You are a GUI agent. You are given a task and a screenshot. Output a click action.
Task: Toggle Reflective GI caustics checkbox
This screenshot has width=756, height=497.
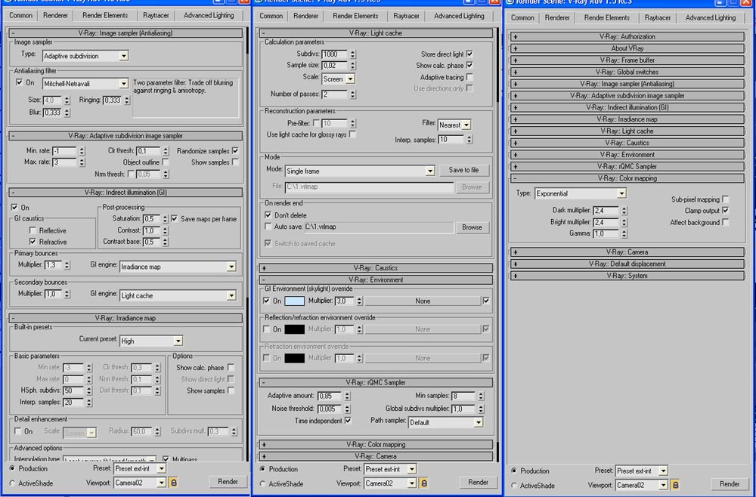(33, 230)
